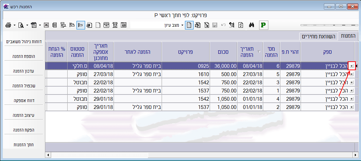
Task: Expand the row of order number 5
Action: click(x=351, y=74)
